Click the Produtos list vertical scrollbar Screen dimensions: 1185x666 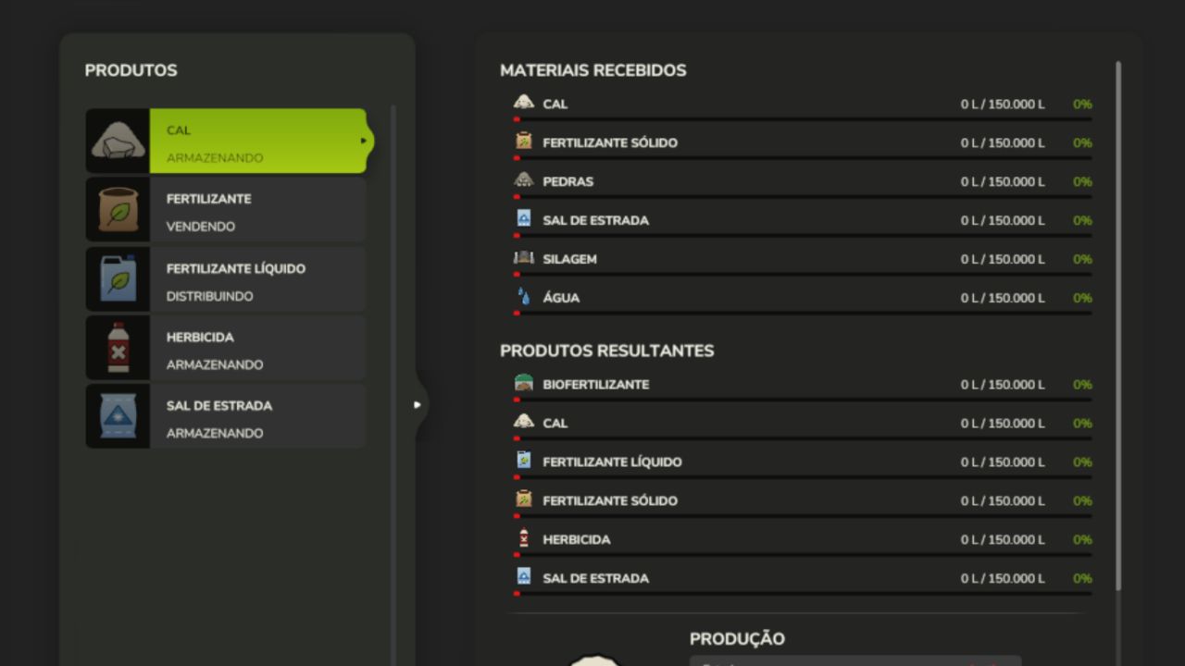point(393,370)
